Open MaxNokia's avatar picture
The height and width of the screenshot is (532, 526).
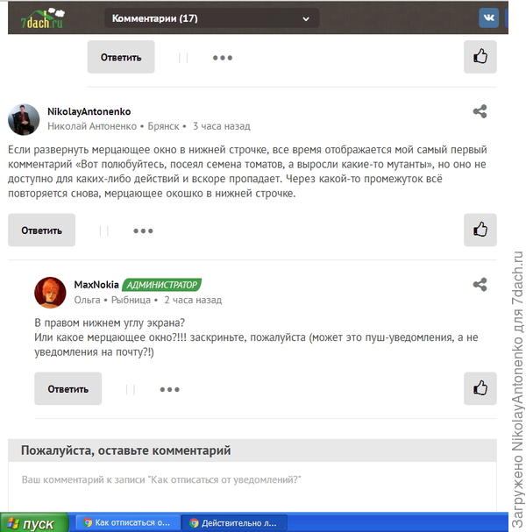50,293
